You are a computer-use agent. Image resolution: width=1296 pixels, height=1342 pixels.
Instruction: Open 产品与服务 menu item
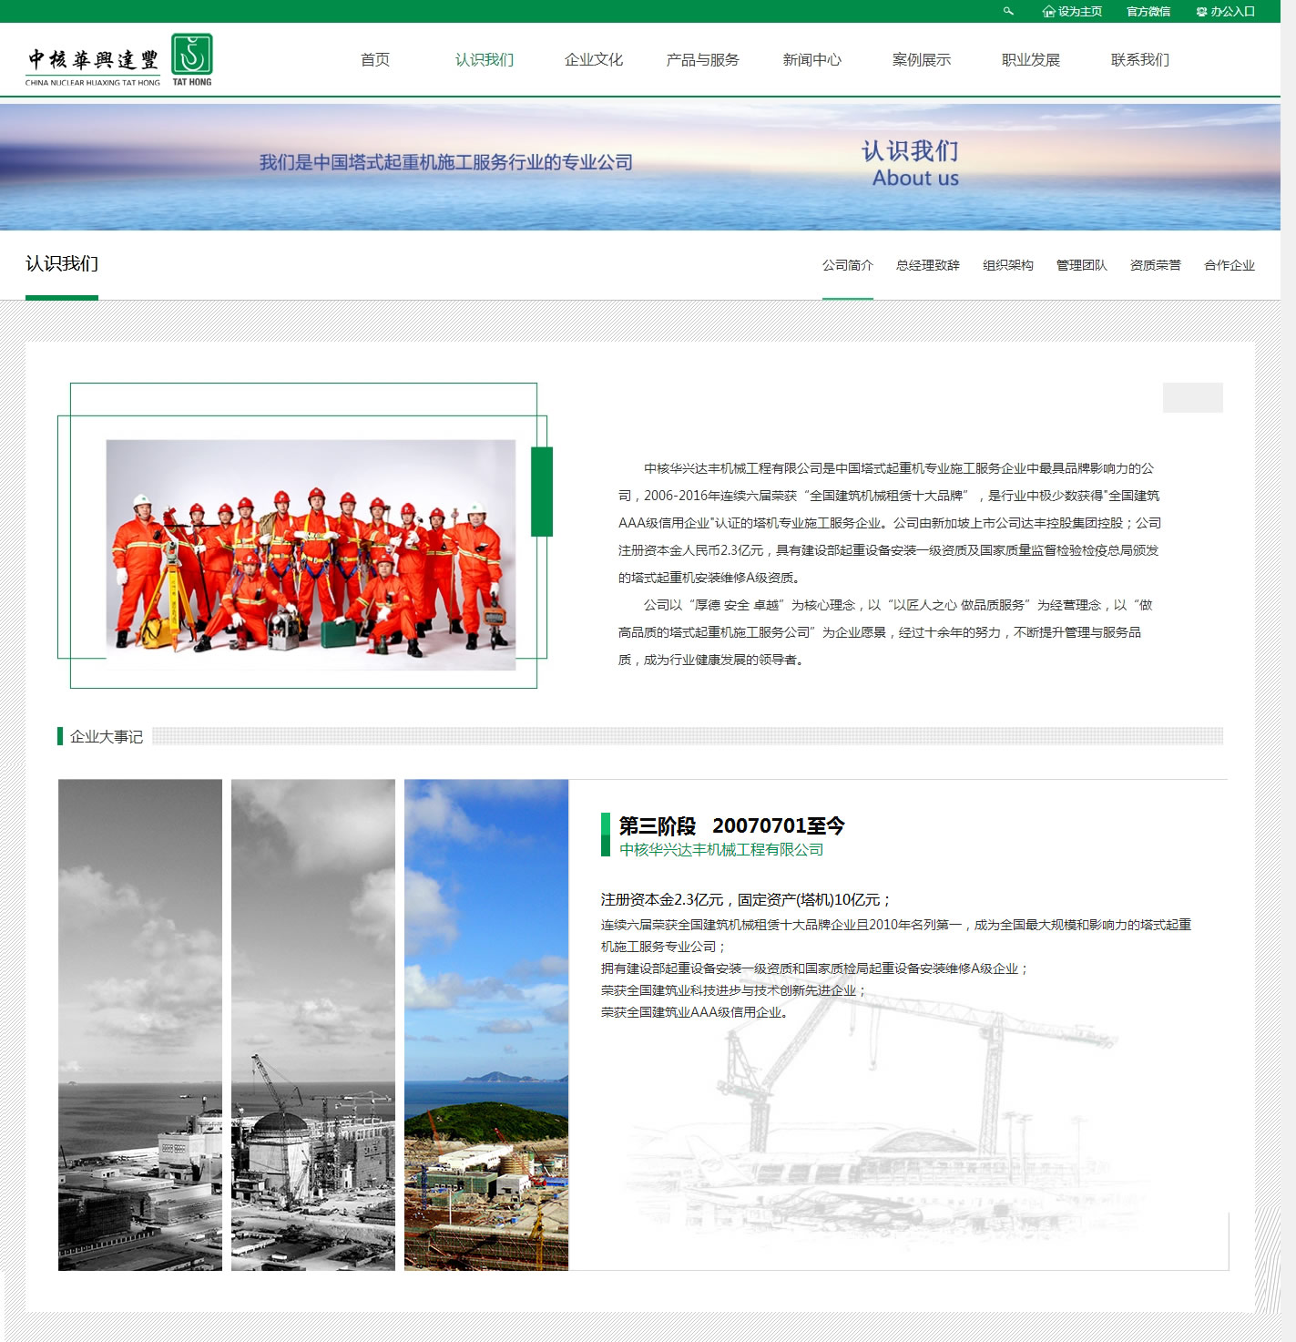tap(703, 60)
